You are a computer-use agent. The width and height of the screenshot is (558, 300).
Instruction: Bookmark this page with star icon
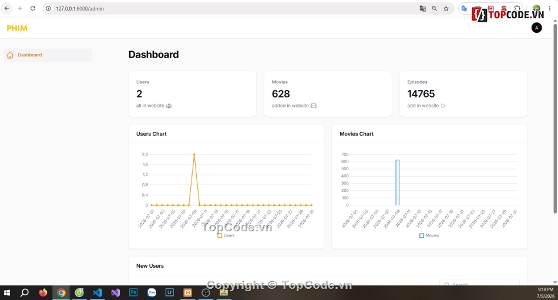446,9
